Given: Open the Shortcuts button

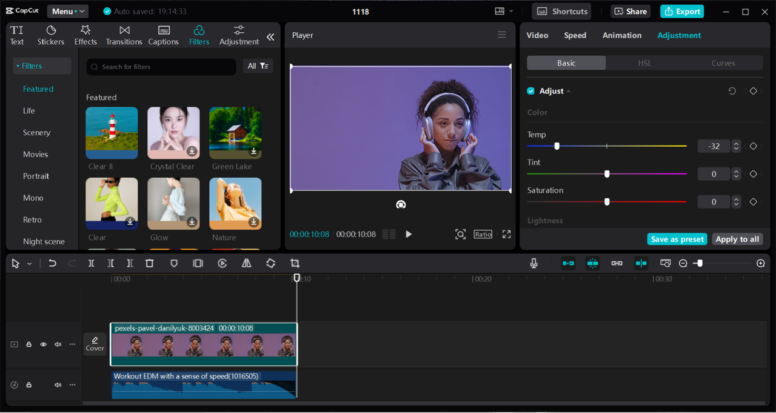Looking at the screenshot, I should pos(562,12).
